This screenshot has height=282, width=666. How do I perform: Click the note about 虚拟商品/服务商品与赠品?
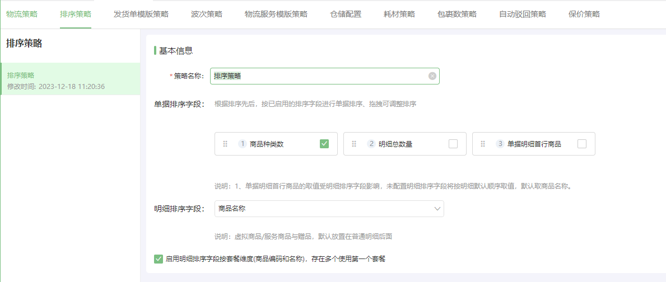coord(303,237)
